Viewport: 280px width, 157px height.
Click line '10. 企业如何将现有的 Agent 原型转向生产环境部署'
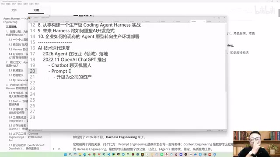[88, 37]
